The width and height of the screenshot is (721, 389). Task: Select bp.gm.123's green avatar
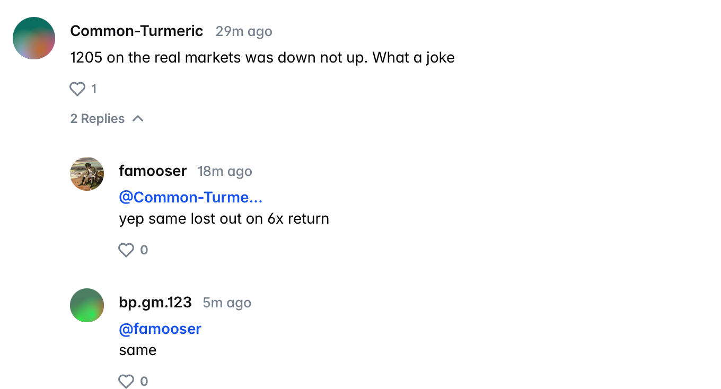87,305
